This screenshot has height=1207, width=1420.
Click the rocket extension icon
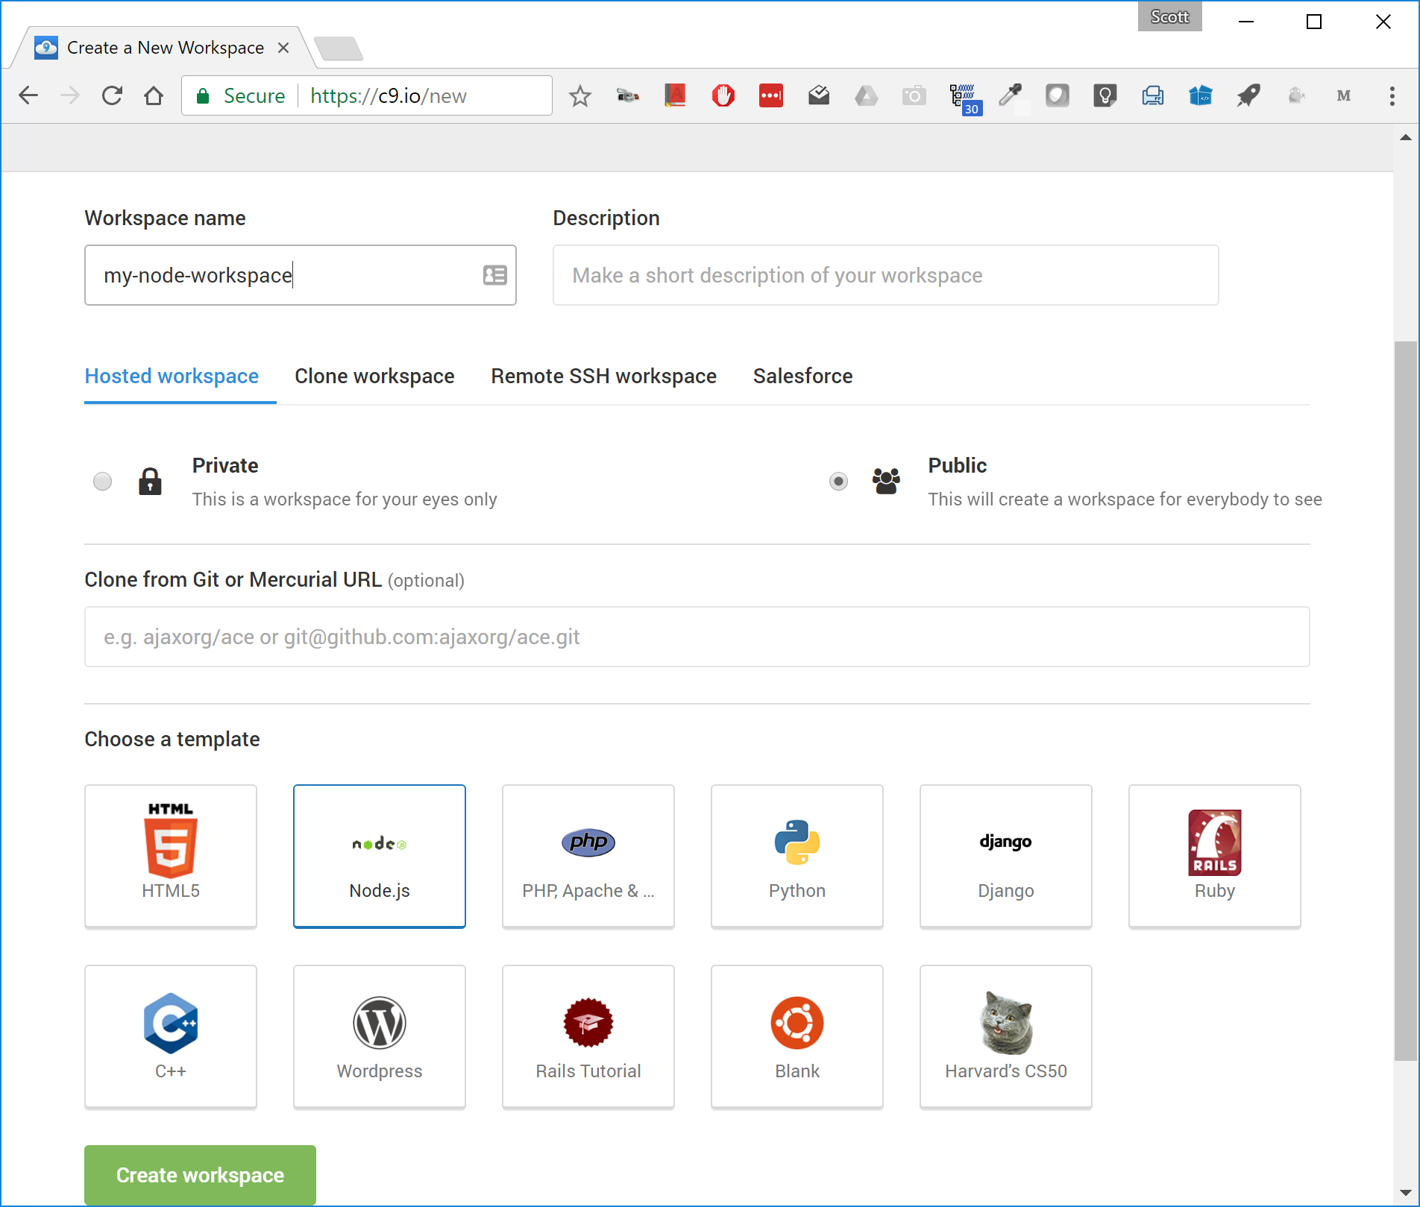(x=1248, y=96)
